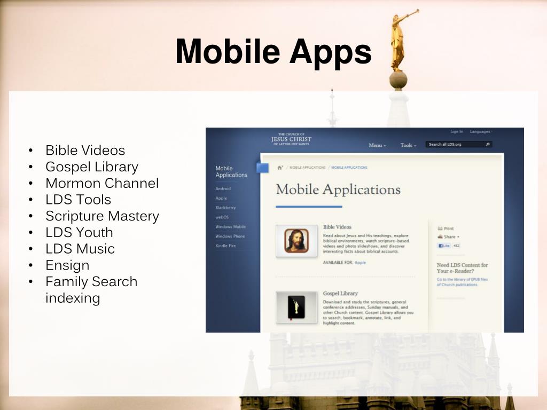Select Android in the sidebar
This screenshot has width=547, height=410.
point(223,188)
